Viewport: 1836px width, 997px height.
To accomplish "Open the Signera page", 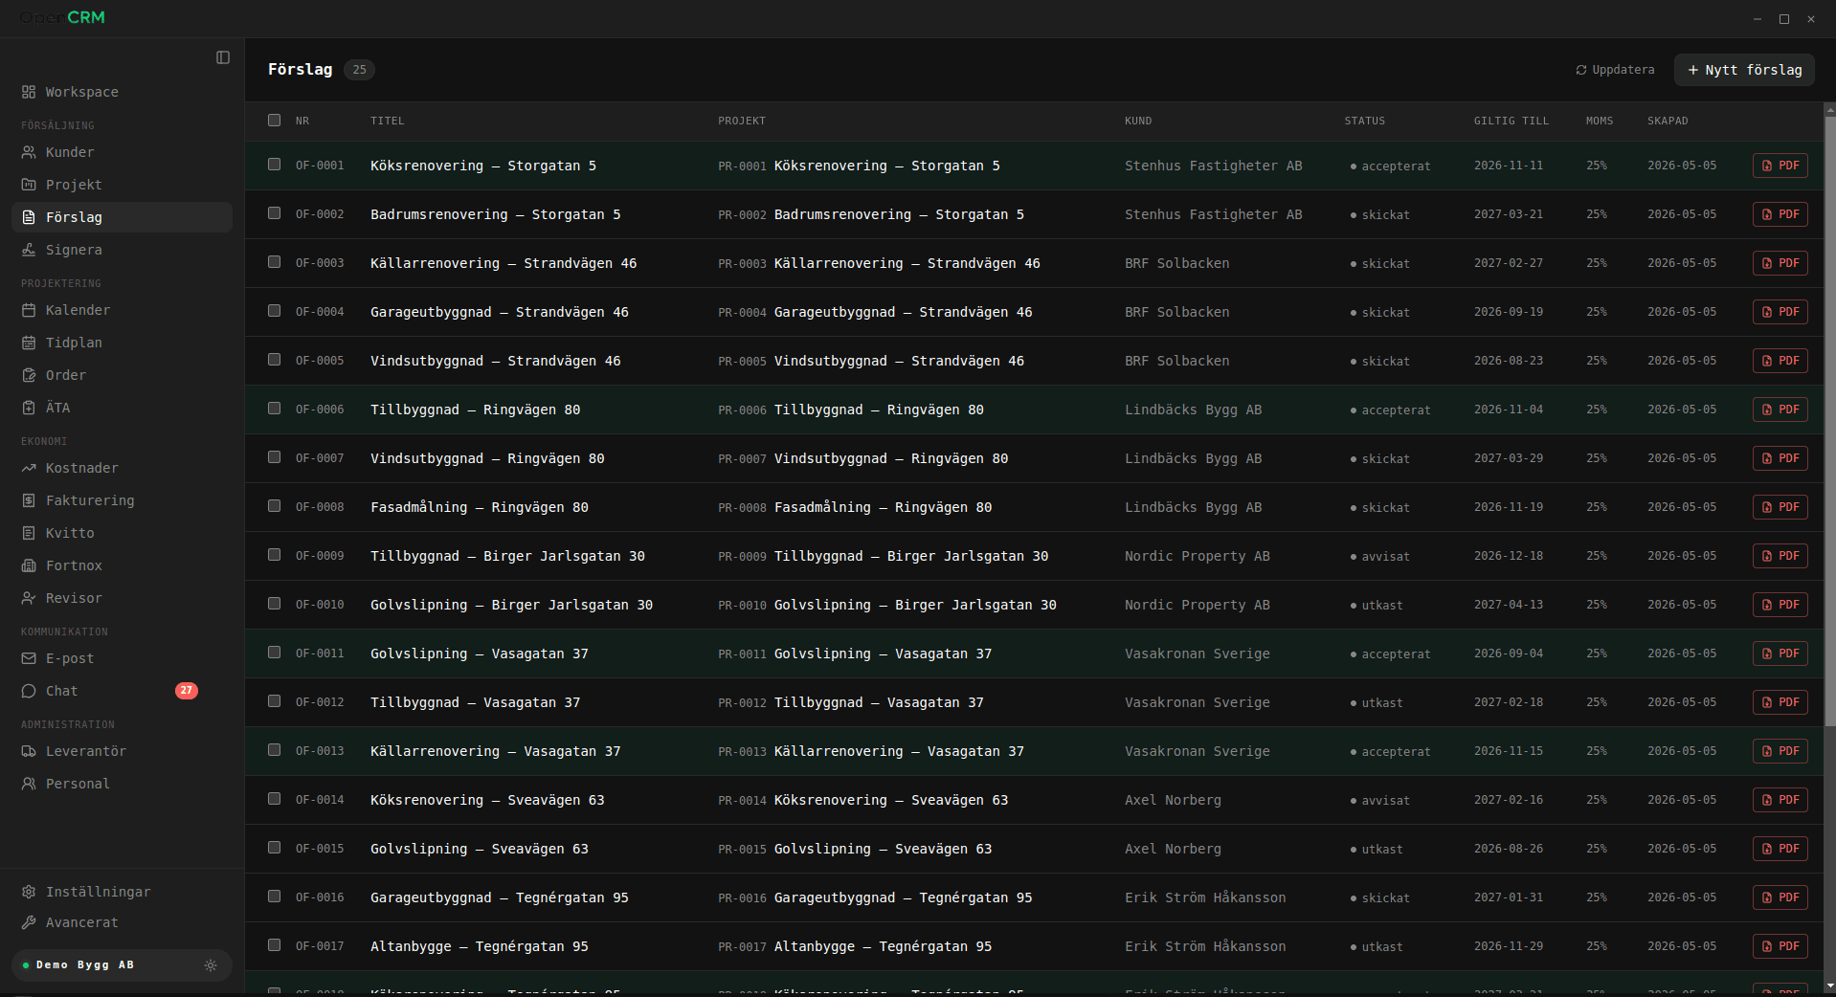I will [x=123, y=250].
